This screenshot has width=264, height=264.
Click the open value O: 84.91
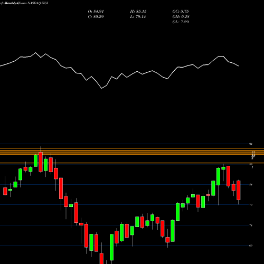[x=96, y=12]
